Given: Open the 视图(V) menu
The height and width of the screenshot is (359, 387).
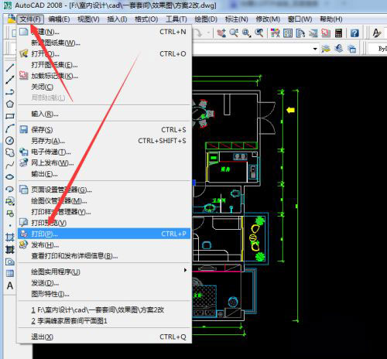Looking at the screenshot, I should point(88,19).
